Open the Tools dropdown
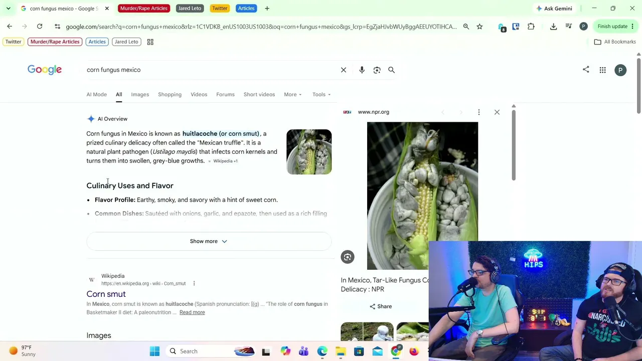 pos(322,94)
